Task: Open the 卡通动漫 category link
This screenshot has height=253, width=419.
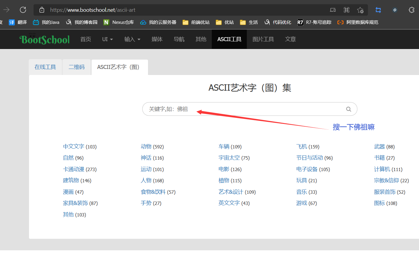Action: (74, 169)
